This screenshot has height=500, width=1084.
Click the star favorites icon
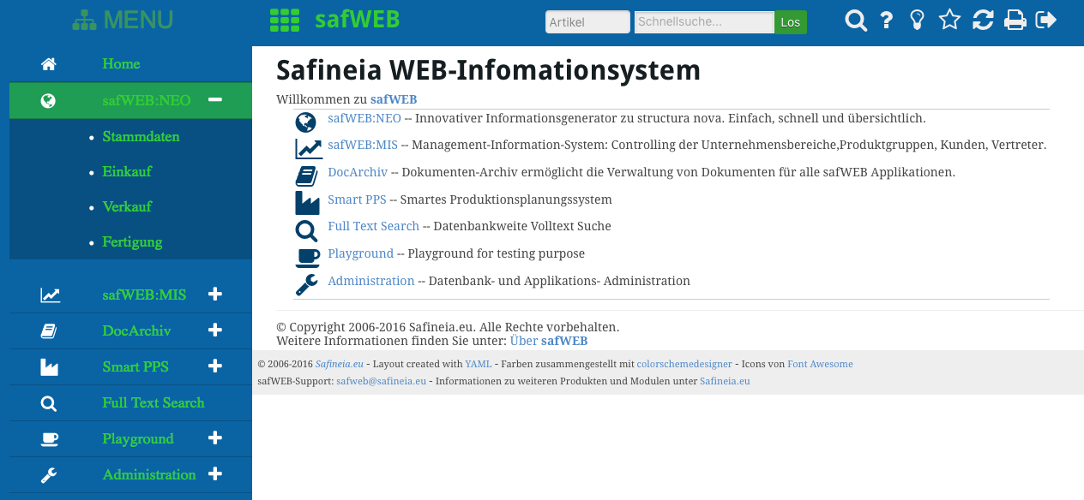[x=949, y=20]
